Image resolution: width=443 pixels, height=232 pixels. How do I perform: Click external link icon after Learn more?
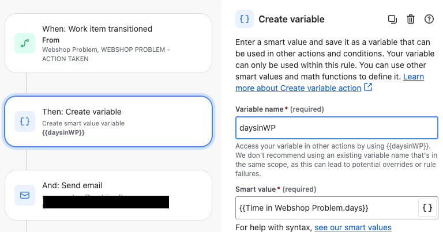[368, 88]
